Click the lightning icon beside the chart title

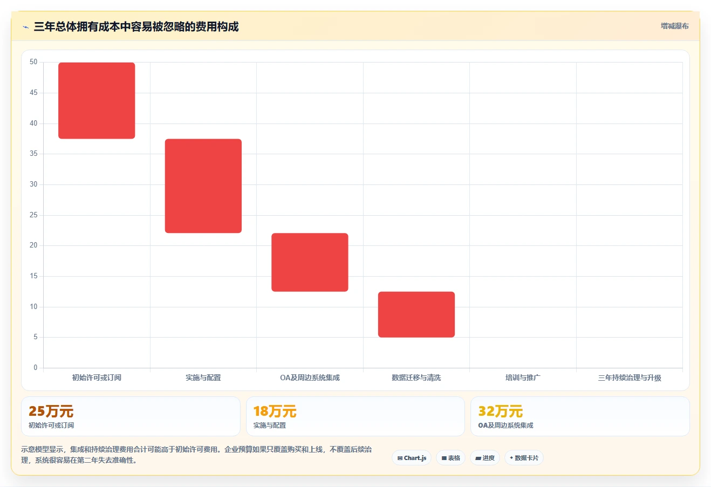[x=25, y=27]
